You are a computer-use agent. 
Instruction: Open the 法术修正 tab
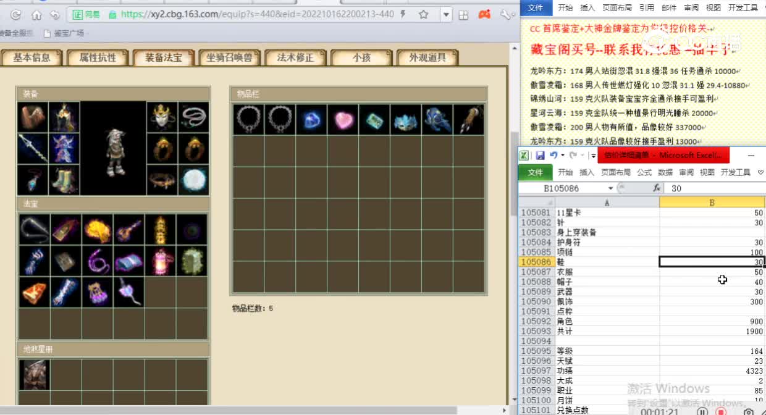(295, 57)
